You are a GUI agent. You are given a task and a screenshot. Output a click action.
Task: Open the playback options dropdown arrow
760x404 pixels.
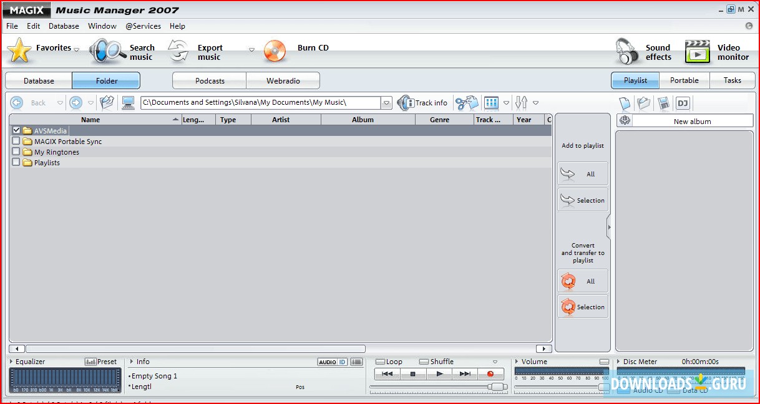(x=495, y=362)
